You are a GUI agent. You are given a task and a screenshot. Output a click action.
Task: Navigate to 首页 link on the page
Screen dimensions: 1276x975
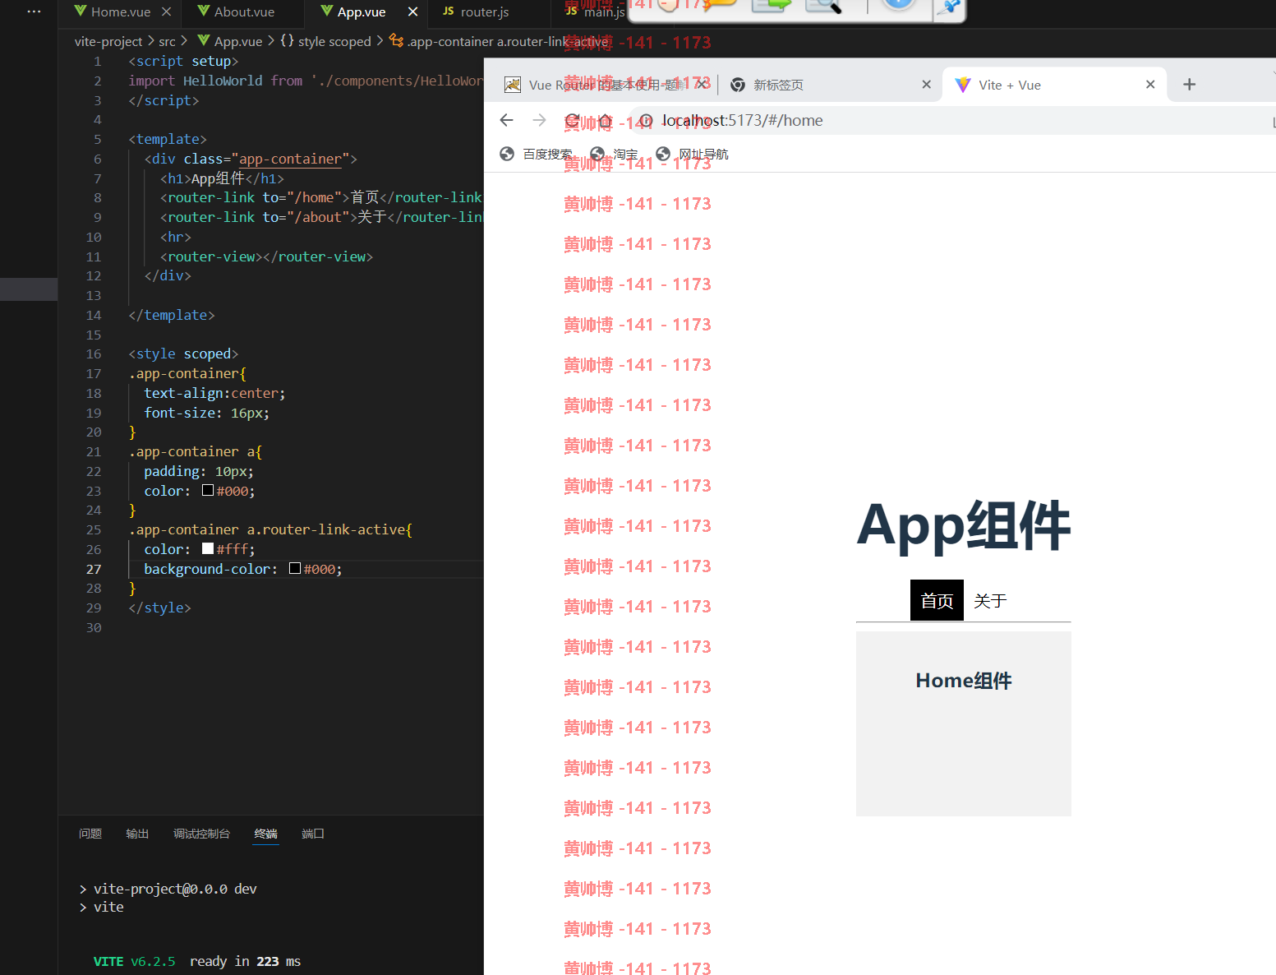point(937,600)
